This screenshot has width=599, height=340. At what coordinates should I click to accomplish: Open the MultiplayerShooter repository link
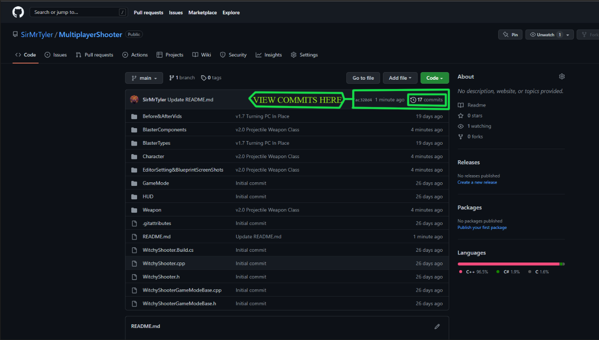(90, 34)
